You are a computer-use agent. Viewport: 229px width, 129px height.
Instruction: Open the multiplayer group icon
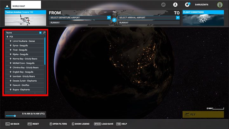[x=163, y=5]
